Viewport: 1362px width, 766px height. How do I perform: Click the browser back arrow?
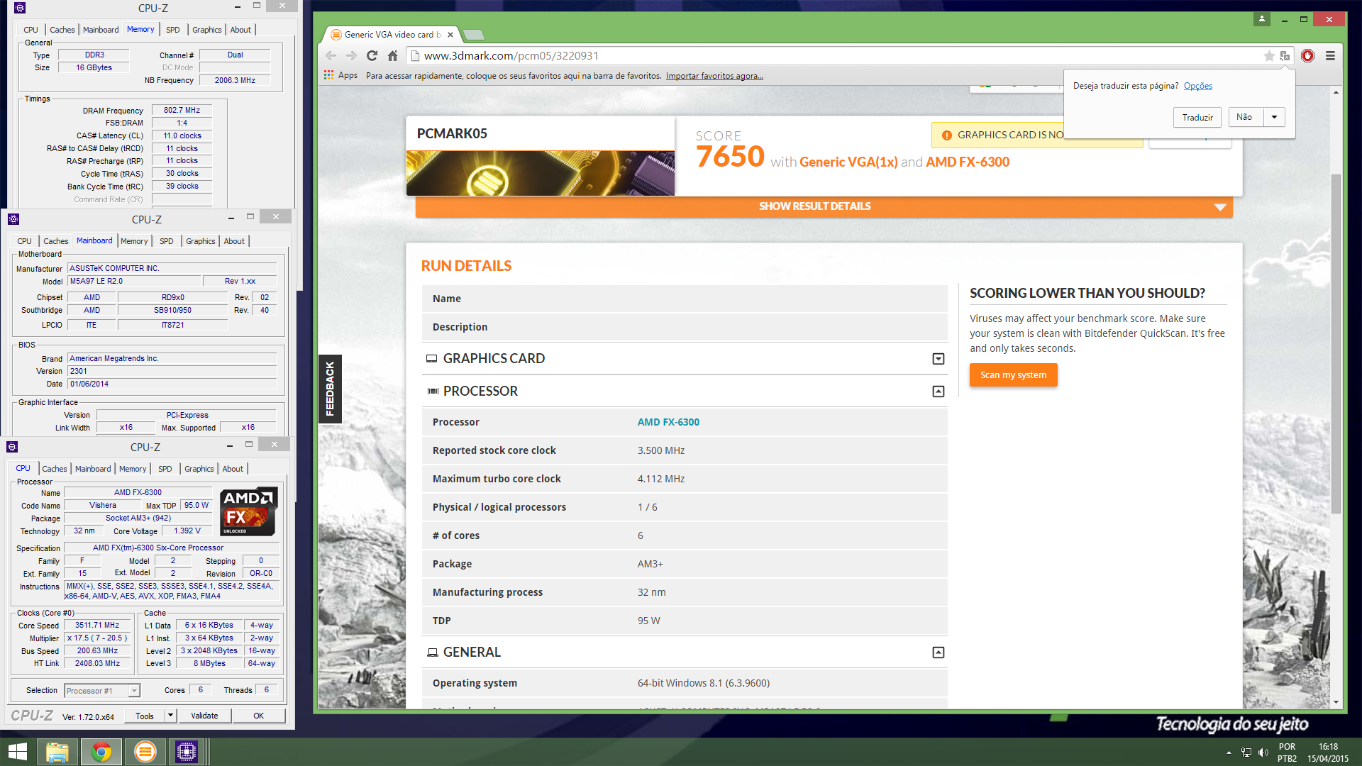click(x=331, y=55)
